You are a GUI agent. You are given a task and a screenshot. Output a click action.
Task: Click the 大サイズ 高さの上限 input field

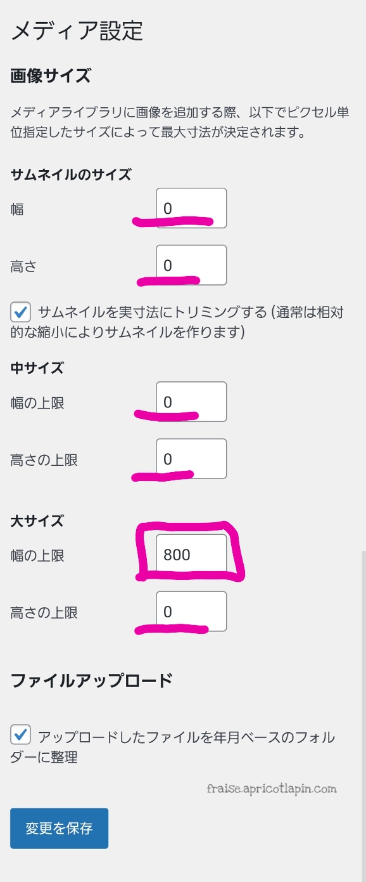(x=191, y=612)
